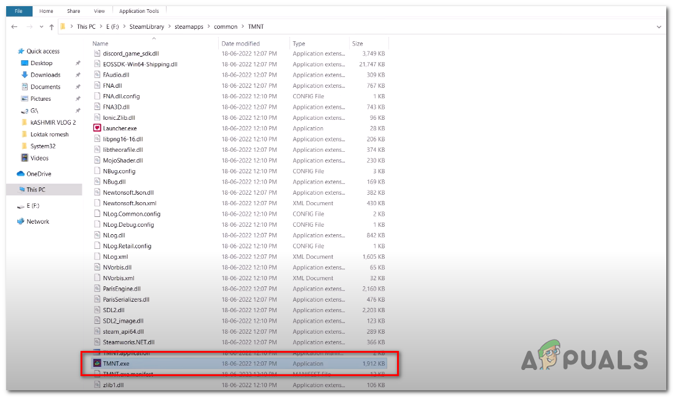The height and width of the screenshot is (397, 673).
Task: Click the Newtonsoft.Json.xml file icon
Action: pyautogui.click(x=97, y=203)
